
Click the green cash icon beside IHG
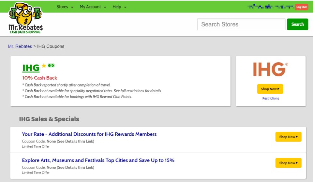[x=51, y=66]
